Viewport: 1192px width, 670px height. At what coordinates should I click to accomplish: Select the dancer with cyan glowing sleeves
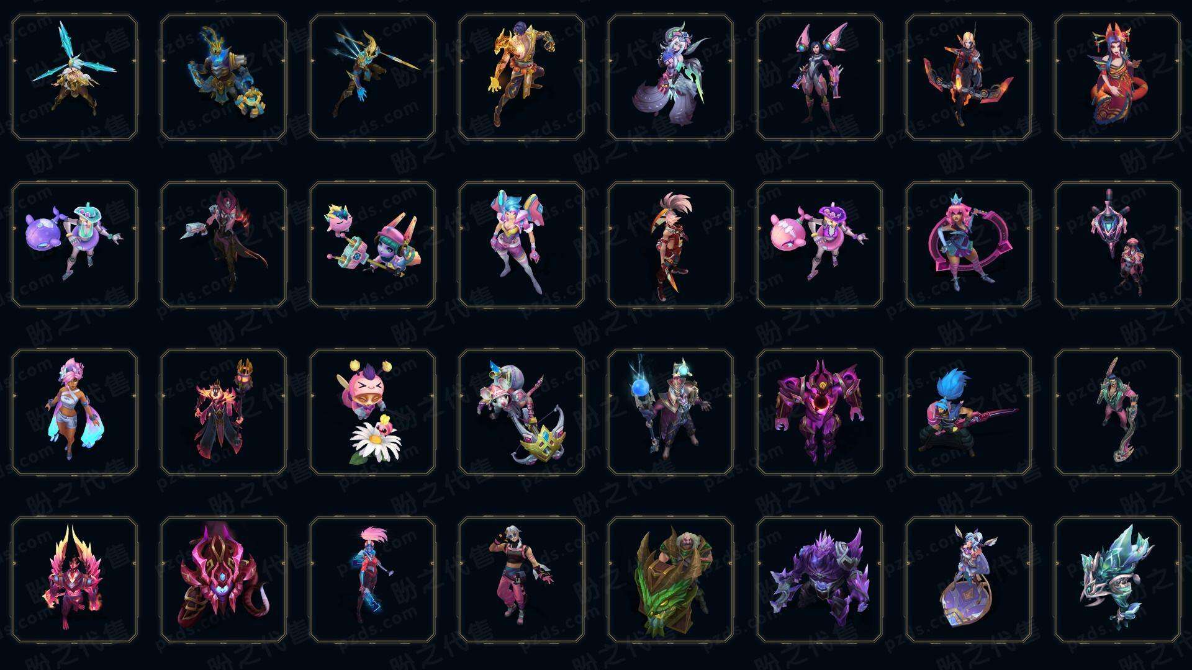[74, 412]
